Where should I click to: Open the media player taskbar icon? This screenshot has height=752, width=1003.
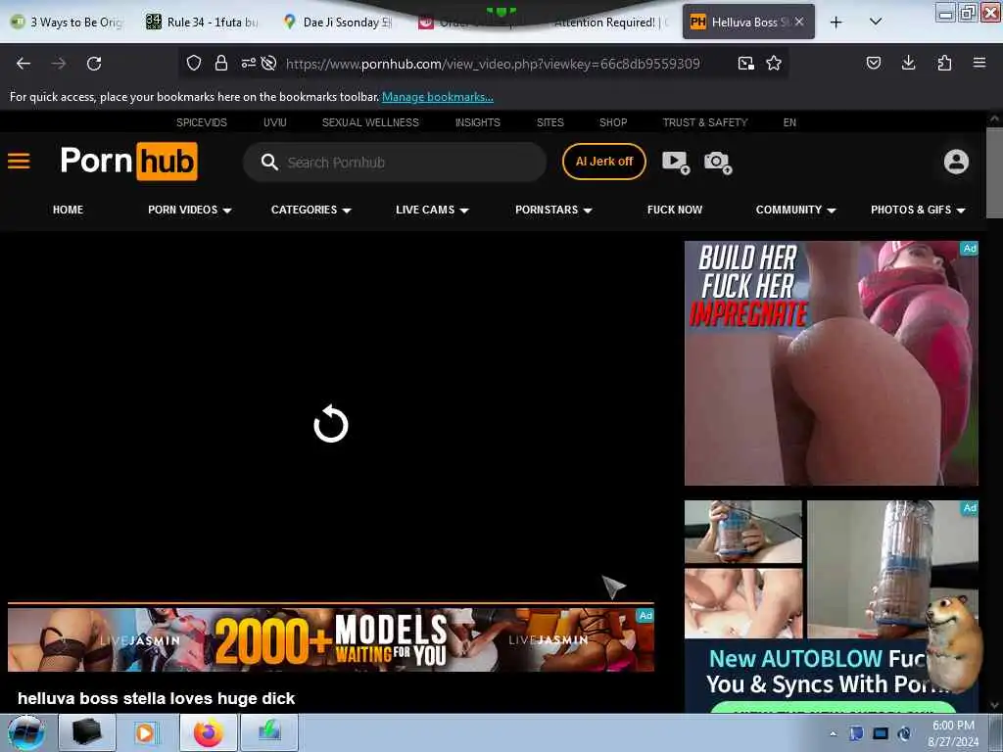pos(148,732)
